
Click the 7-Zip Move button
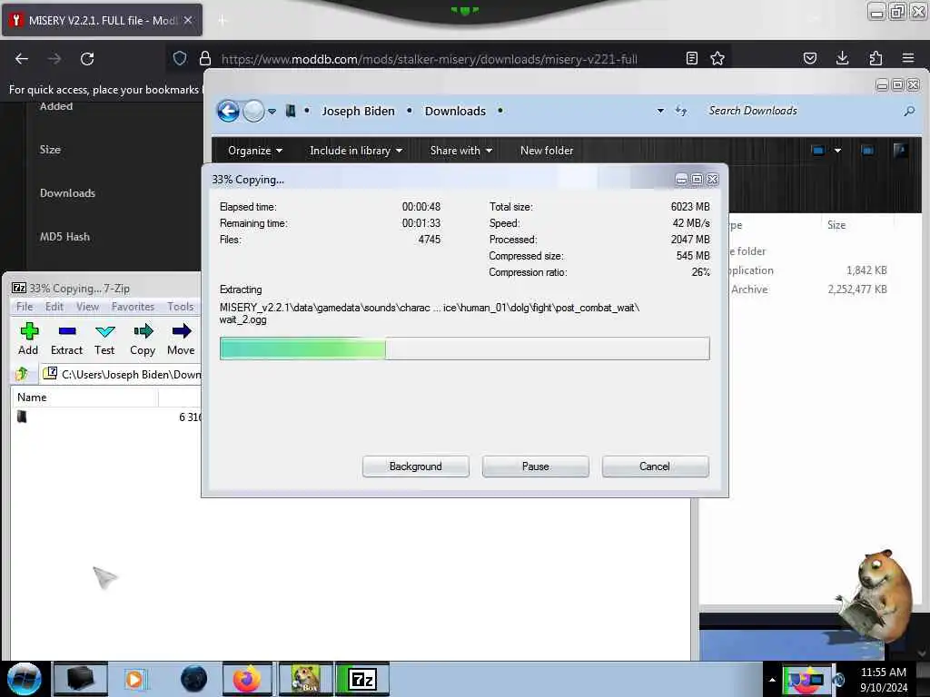[181, 339]
